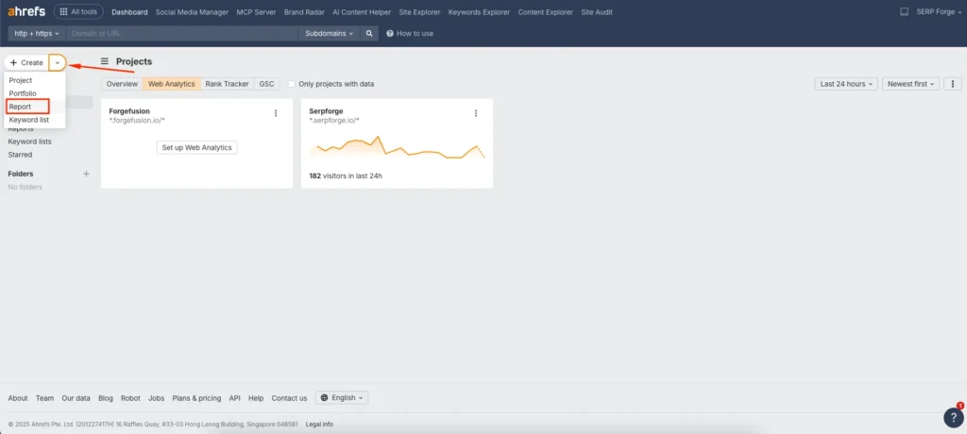Click the search magnifier icon
This screenshot has height=434, width=967.
(x=370, y=33)
